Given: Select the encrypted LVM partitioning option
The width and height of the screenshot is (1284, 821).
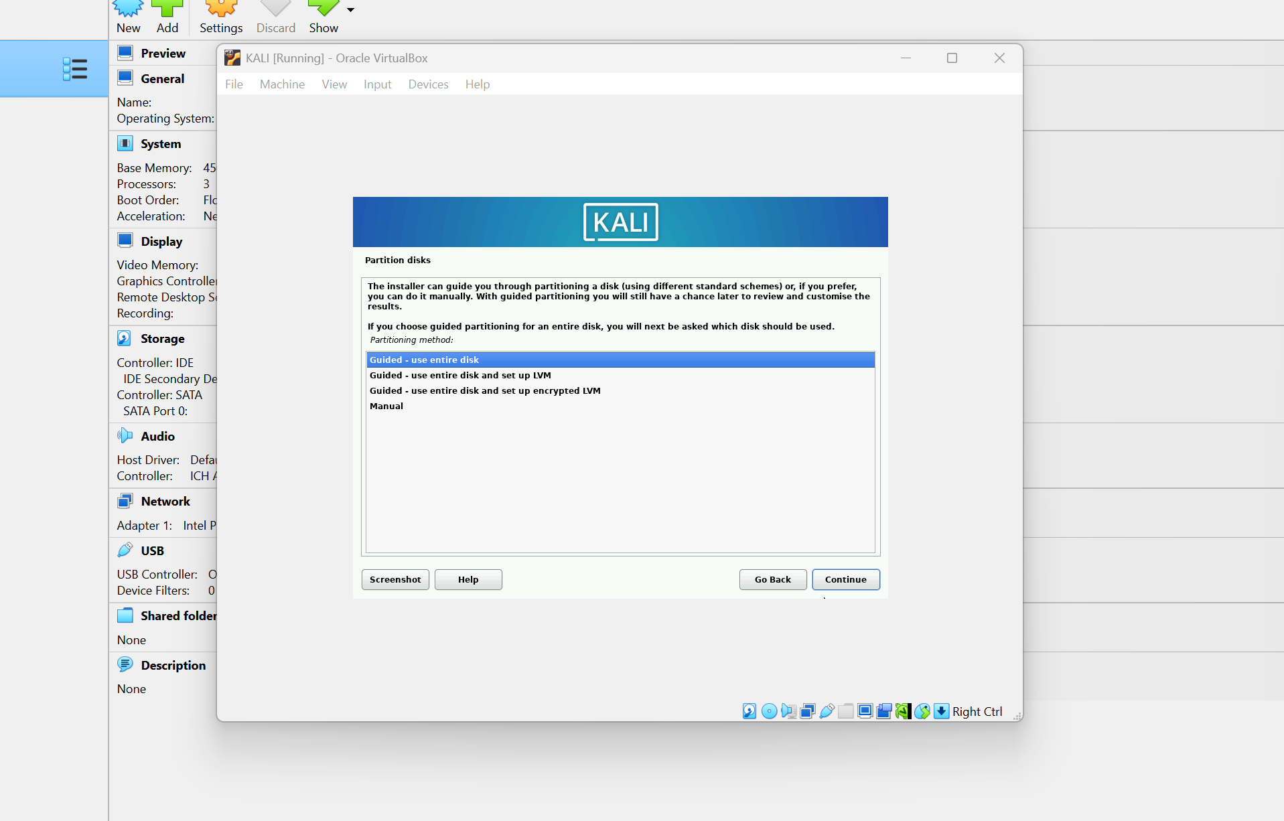Looking at the screenshot, I should point(620,390).
